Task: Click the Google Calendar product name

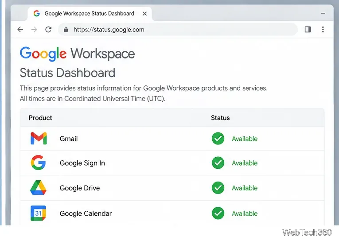Action: pyautogui.click(x=86, y=213)
